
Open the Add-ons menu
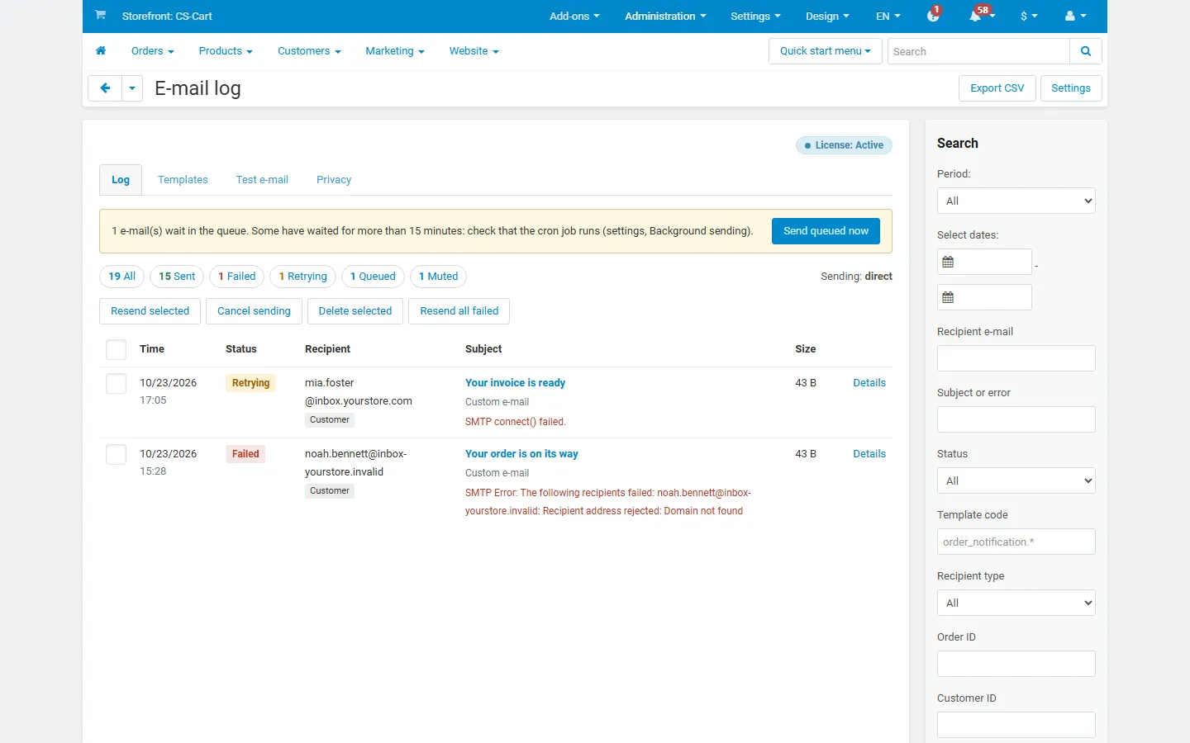coord(574,16)
